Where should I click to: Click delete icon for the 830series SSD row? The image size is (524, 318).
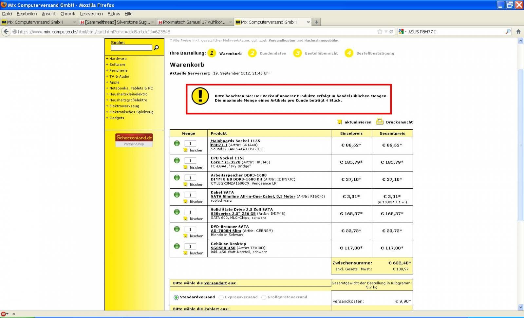click(185, 218)
